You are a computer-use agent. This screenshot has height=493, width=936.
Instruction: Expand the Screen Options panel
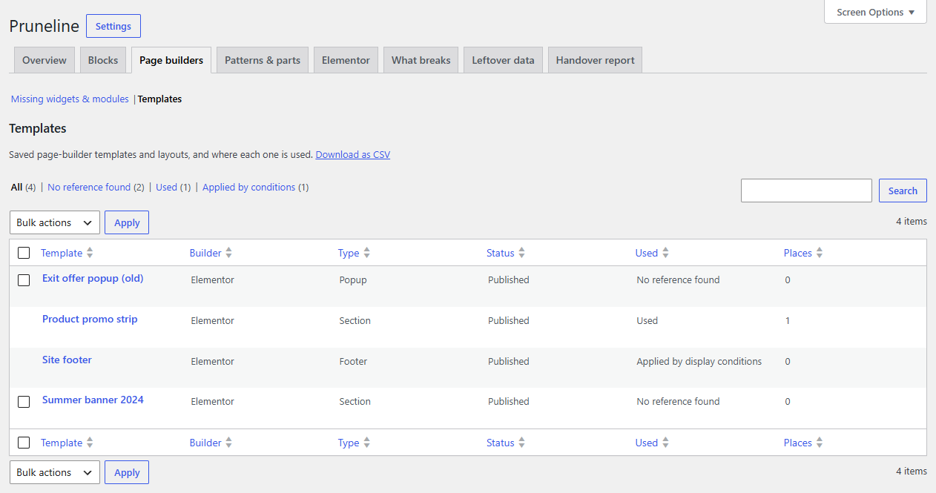(x=875, y=12)
